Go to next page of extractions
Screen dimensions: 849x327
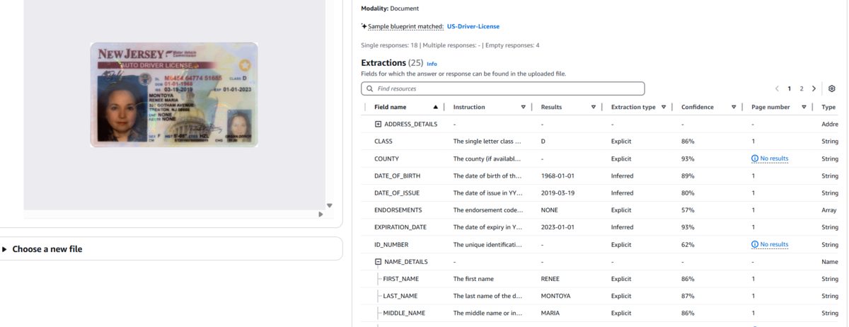[814, 88]
